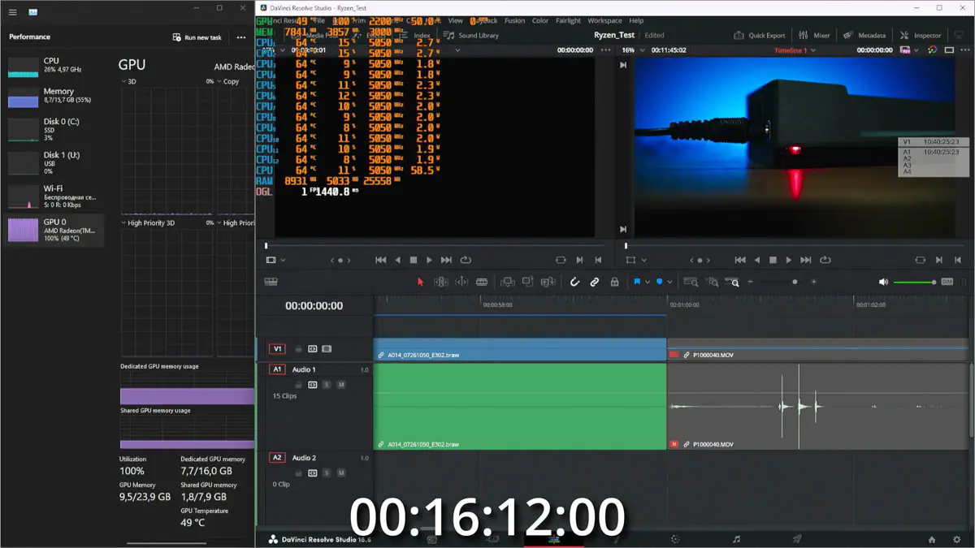Viewport: 975px width, 548px height.
Task: Click Match Frame icon in timeline viewer
Action: pos(920,260)
